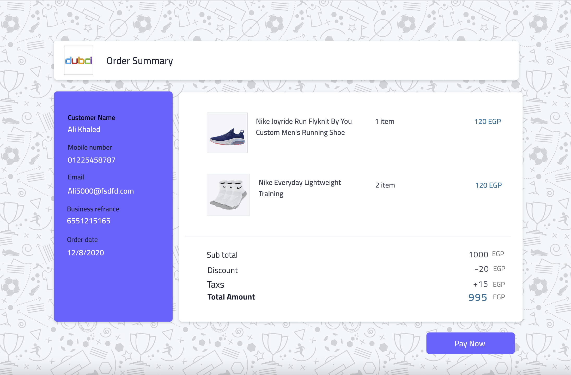Click the Business refrance label
This screenshot has height=375, width=571.
(x=93, y=209)
